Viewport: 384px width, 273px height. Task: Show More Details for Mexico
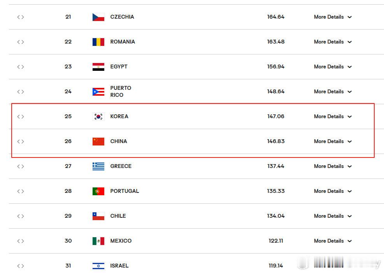(333, 241)
